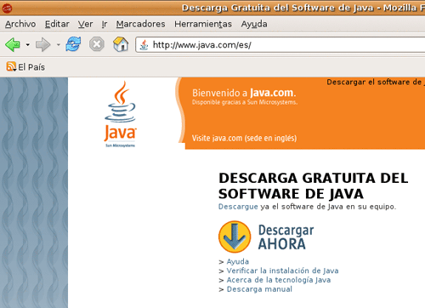This screenshot has width=425, height=308.
Task: Click the RSS feed icon beside El País
Action: pyautogui.click(x=11, y=66)
